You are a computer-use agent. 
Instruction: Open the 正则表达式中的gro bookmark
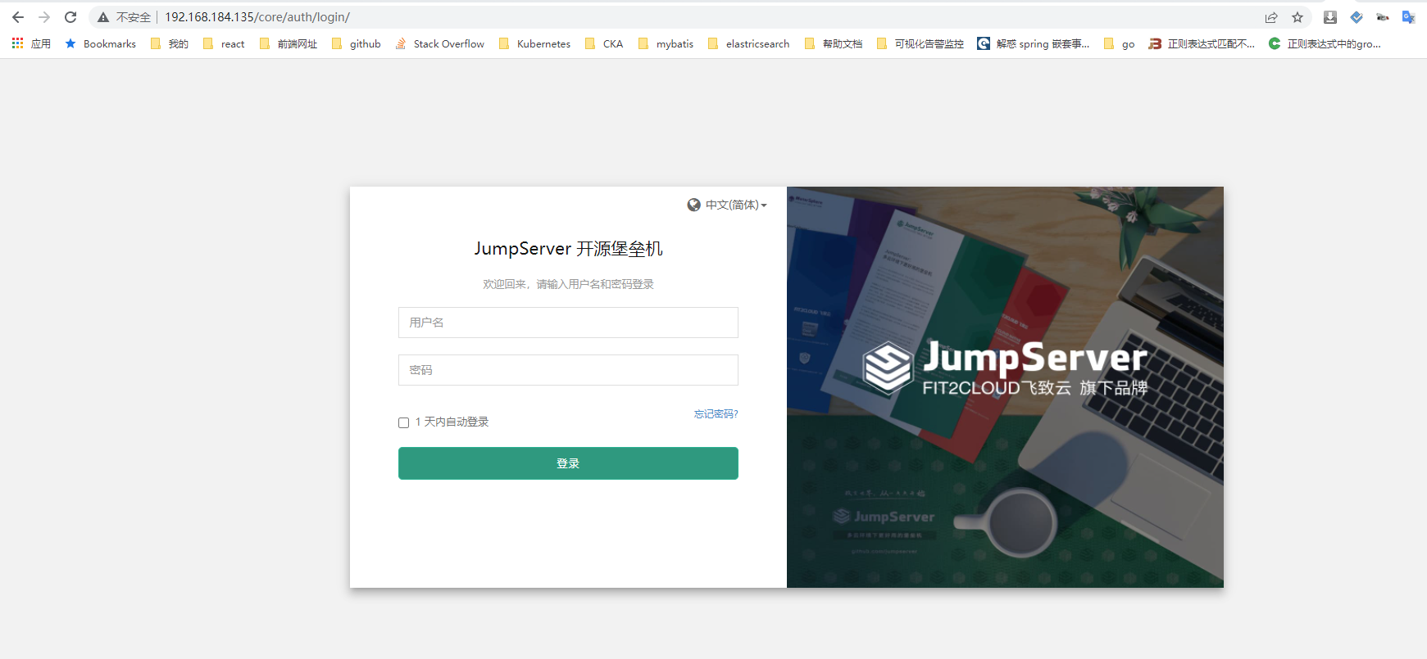point(1325,43)
